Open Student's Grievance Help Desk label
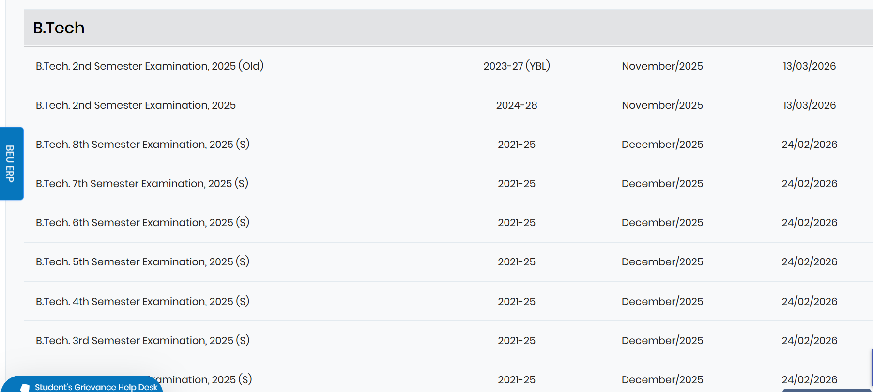The width and height of the screenshot is (873, 392). coord(96,387)
